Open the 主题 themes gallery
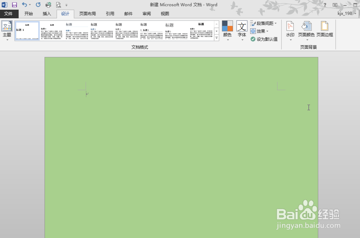This screenshot has width=360, height=238. 7,31
